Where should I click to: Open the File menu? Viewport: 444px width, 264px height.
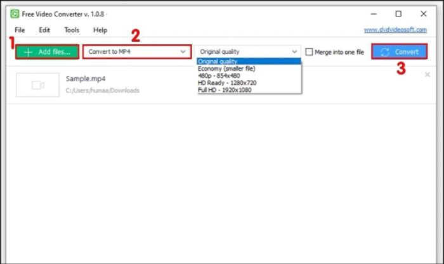(20, 30)
